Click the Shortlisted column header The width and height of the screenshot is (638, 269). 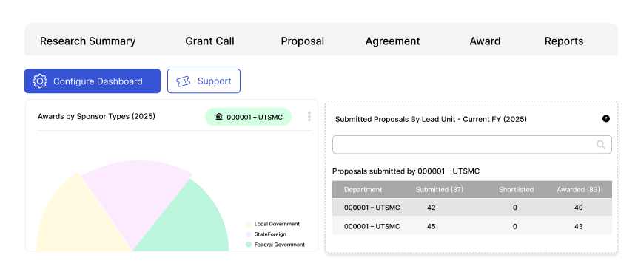[517, 189]
